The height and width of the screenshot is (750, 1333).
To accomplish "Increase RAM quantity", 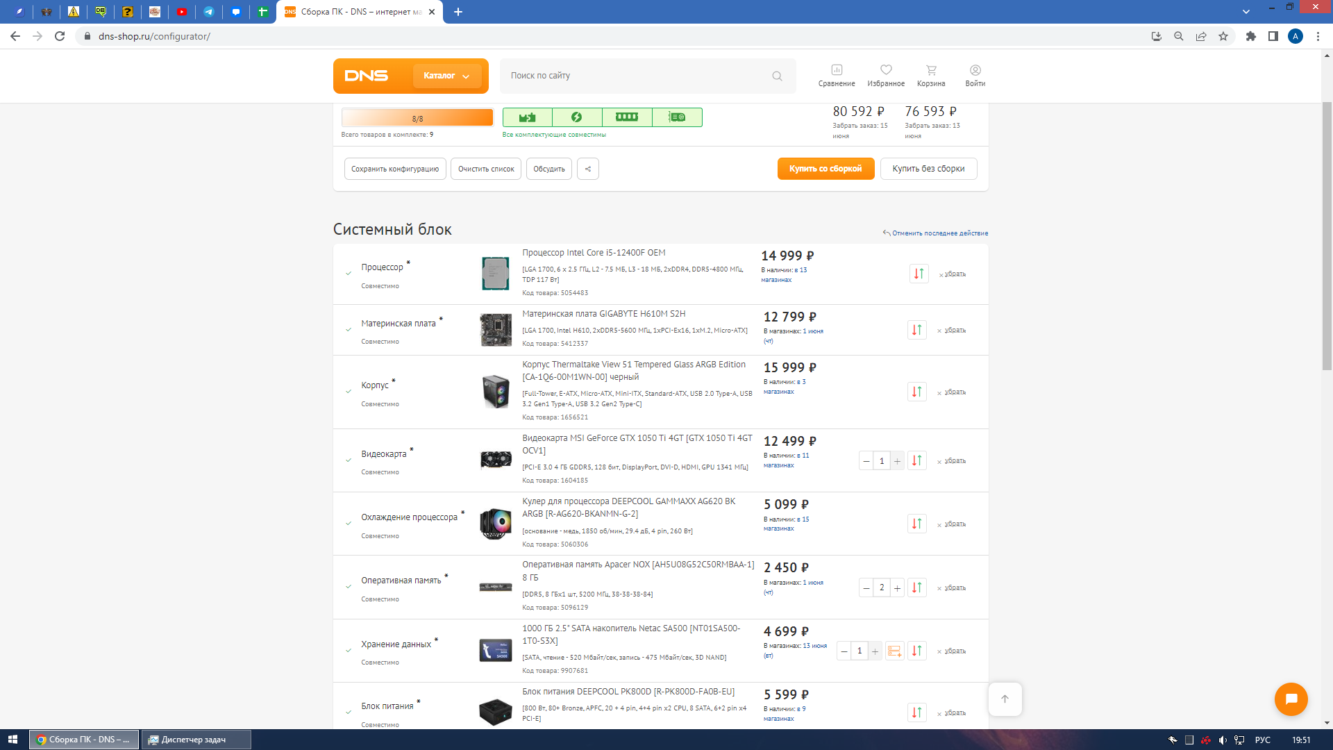I will point(898,587).
